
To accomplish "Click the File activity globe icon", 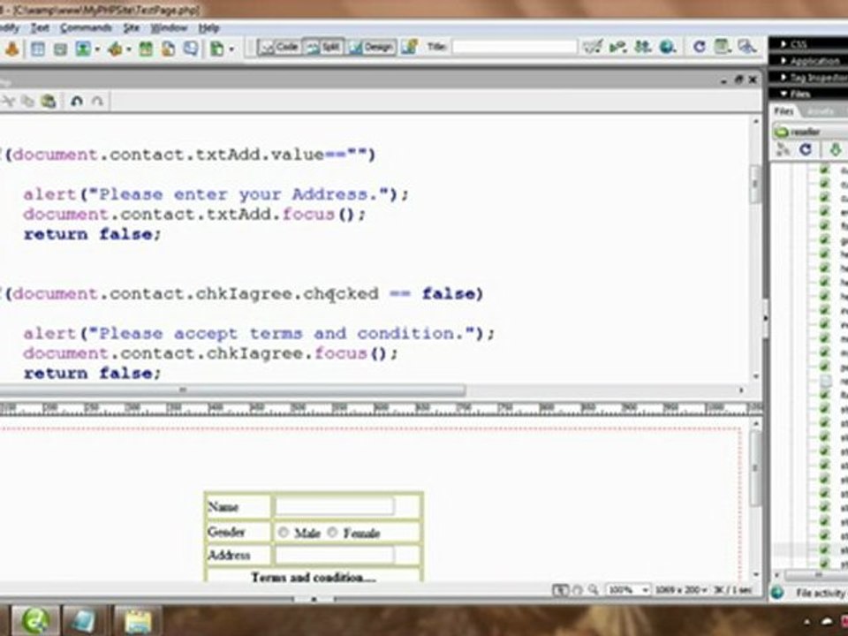I will 777,593.
